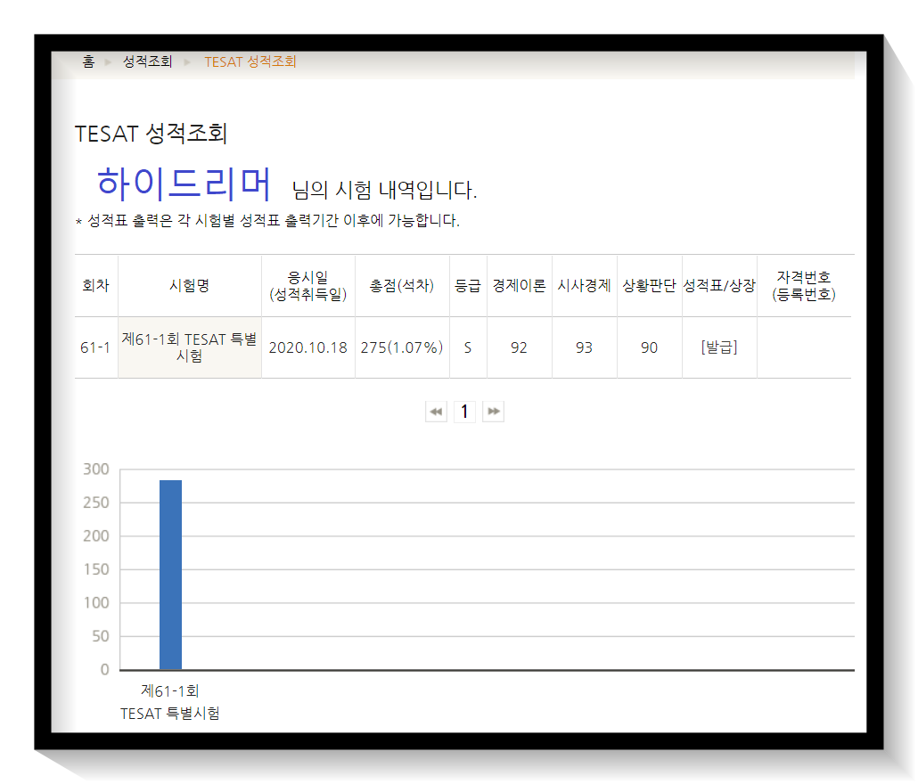
Task: Click the 등급 column header
Action: coord(468,285)
